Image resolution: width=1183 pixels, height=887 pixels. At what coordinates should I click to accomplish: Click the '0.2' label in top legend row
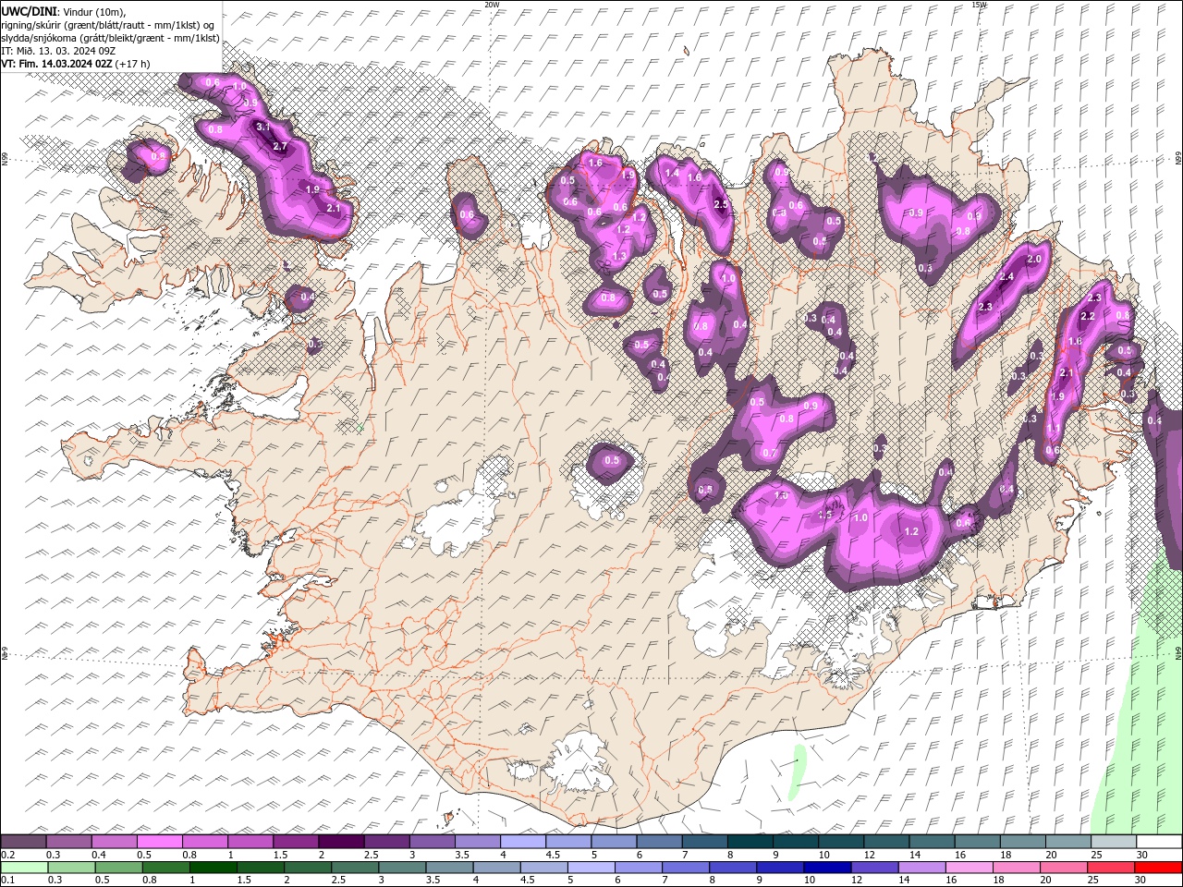pyautogui.click(x=7, y=855)
